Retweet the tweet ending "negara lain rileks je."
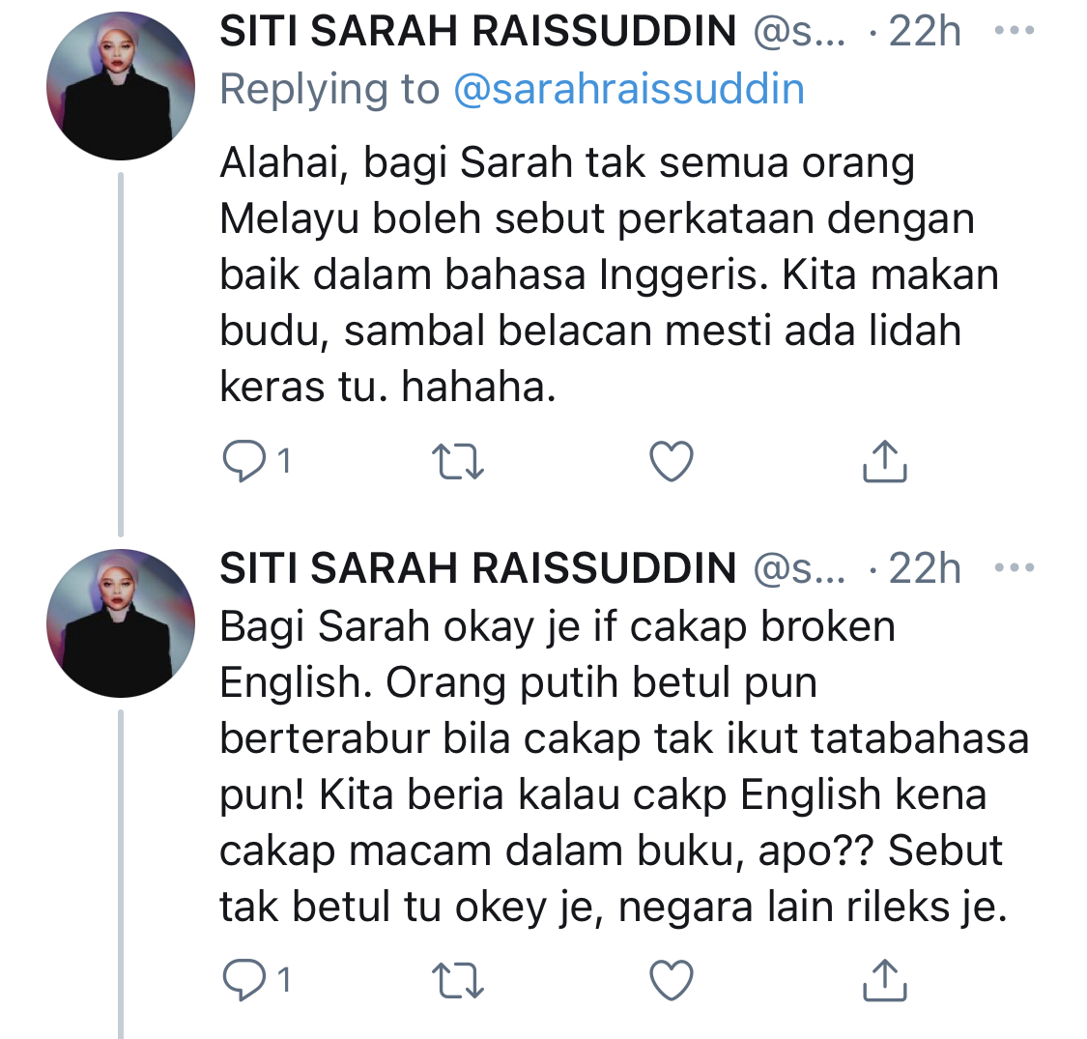1087x1039 pixels. click(458, 982)
